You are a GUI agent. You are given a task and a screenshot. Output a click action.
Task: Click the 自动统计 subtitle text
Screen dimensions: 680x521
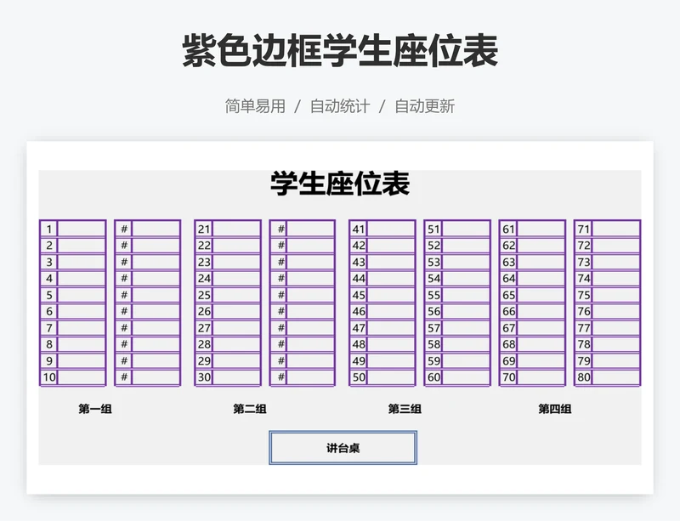click(x=340, y=106)
